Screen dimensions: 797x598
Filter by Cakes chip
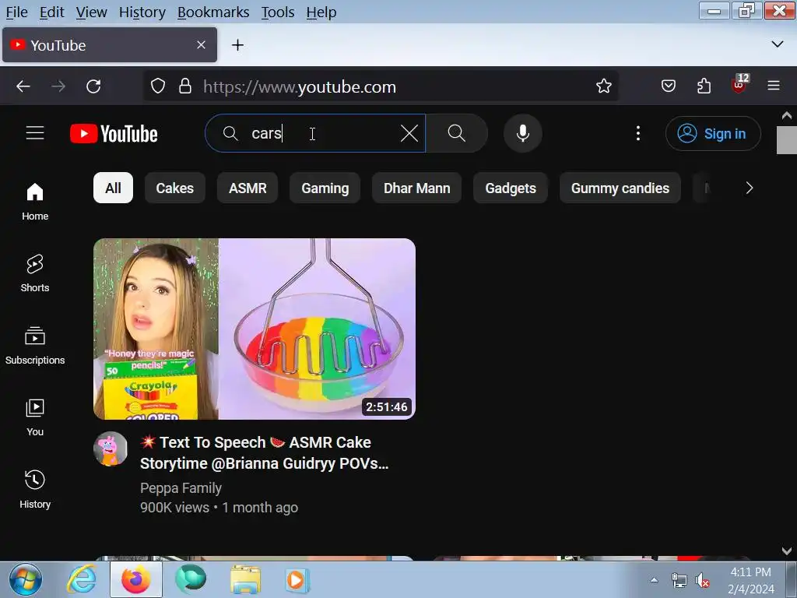[175, 188]
